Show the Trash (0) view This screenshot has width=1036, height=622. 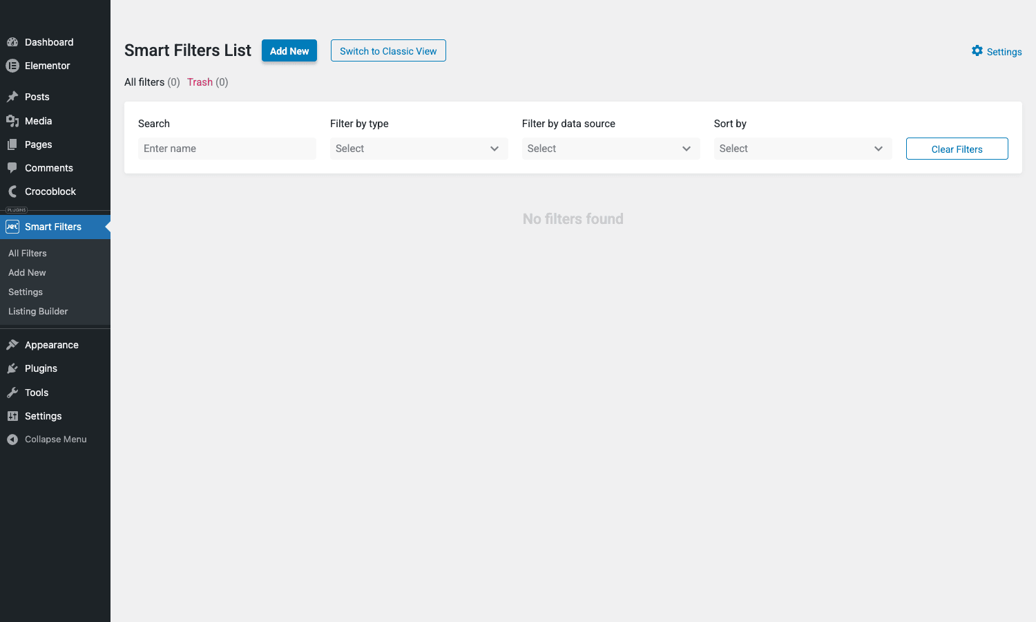pyautogui.click(x=208, y=82)
